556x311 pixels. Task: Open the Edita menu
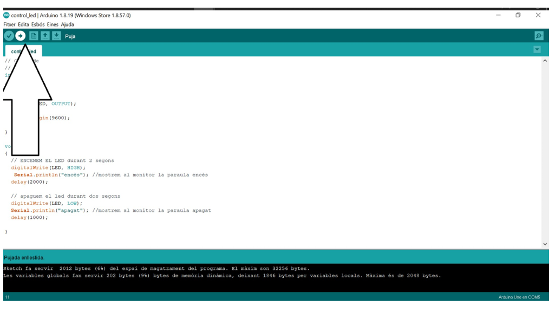[23, 24]
